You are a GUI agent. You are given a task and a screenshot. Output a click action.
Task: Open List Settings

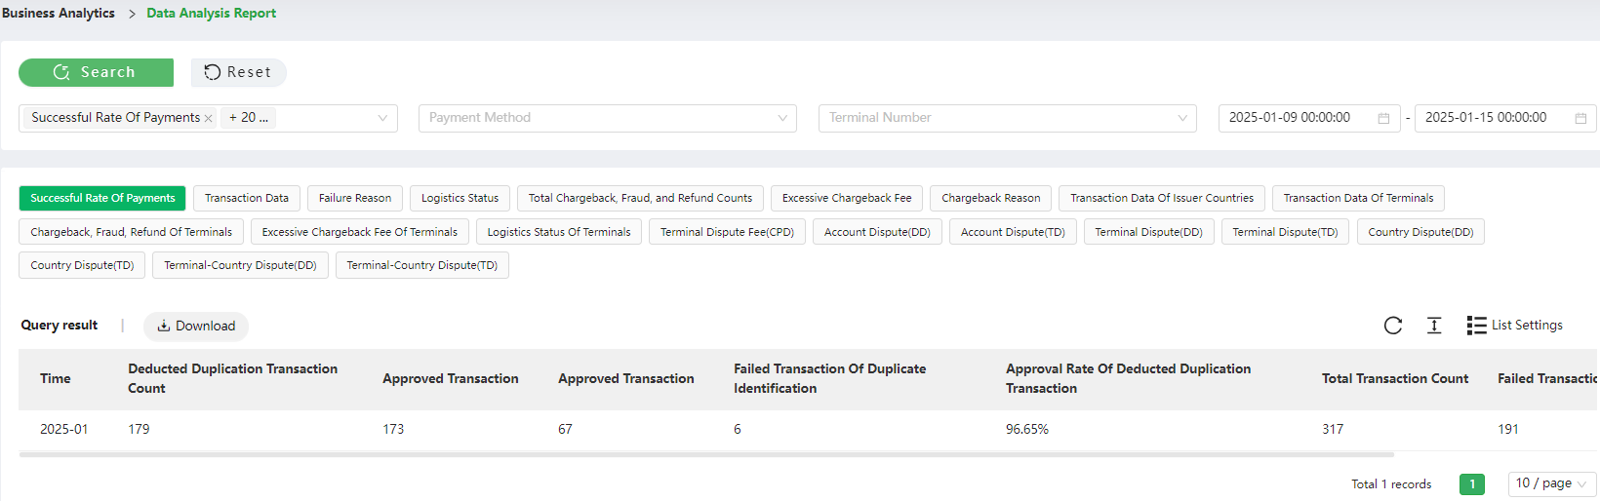(1514, 326)
